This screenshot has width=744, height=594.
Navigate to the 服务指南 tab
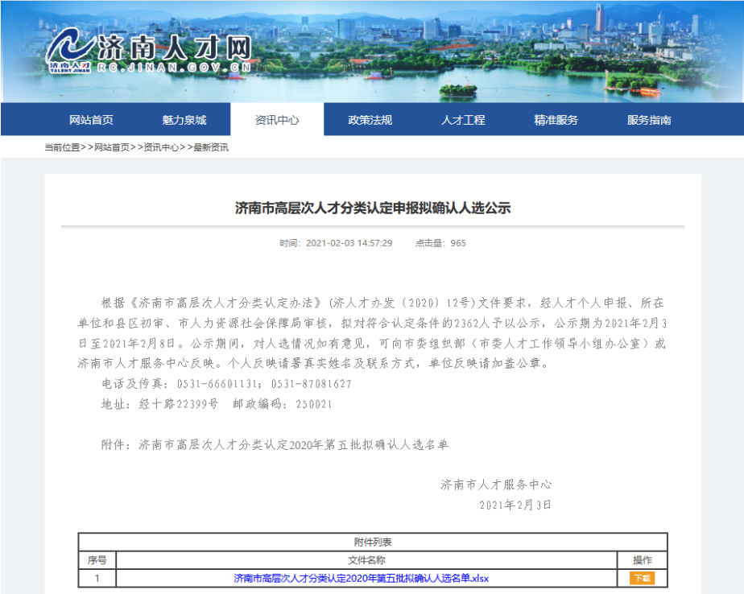649,120
